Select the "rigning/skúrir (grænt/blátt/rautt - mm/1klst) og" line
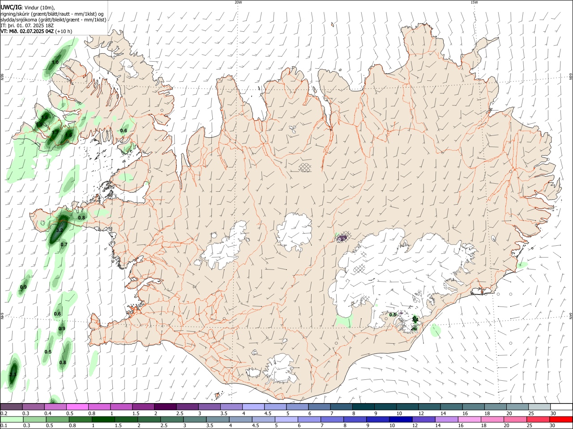The width and height of the screenshot is (573, 429). pyautogui.click(x=52, y=14)
